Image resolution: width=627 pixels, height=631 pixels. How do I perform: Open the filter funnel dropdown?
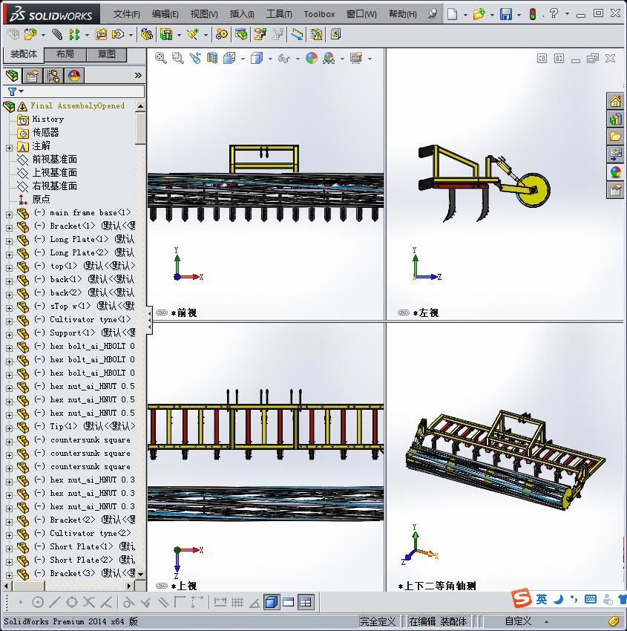pyautogui.click(x=16, y=92)
